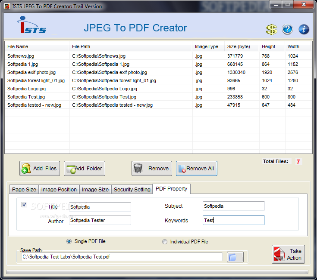This screenshot has width=317, height=280.
Task: Click the Keywords input field
Action: point(234,220)
